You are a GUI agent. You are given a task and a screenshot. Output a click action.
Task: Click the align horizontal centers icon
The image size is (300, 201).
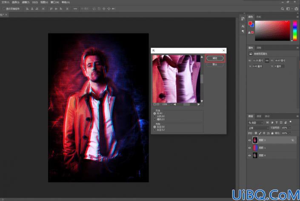click(x=32, y=9)
